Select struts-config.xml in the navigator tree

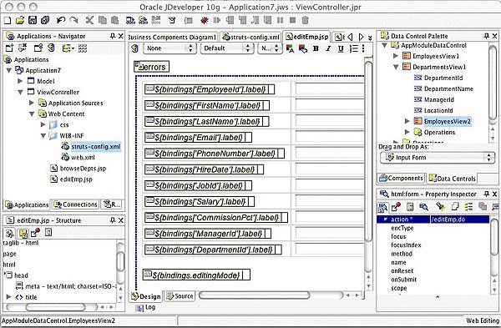click(x=96, y=147)
